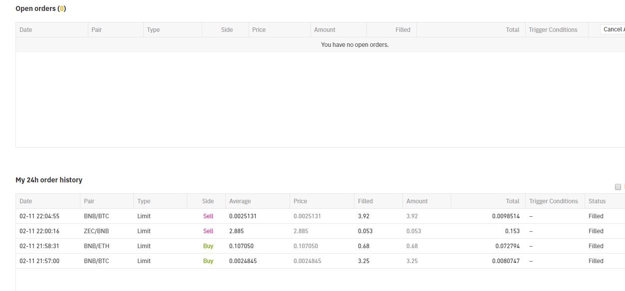
Task: Click the 0.0098514 total value
Action: [x=506, y=216]
